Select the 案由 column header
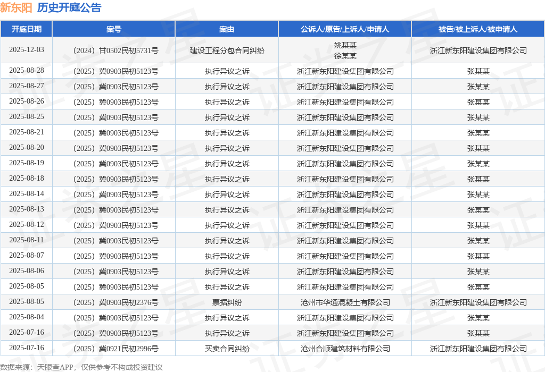 pyautogui.click(x=227, y=29)
